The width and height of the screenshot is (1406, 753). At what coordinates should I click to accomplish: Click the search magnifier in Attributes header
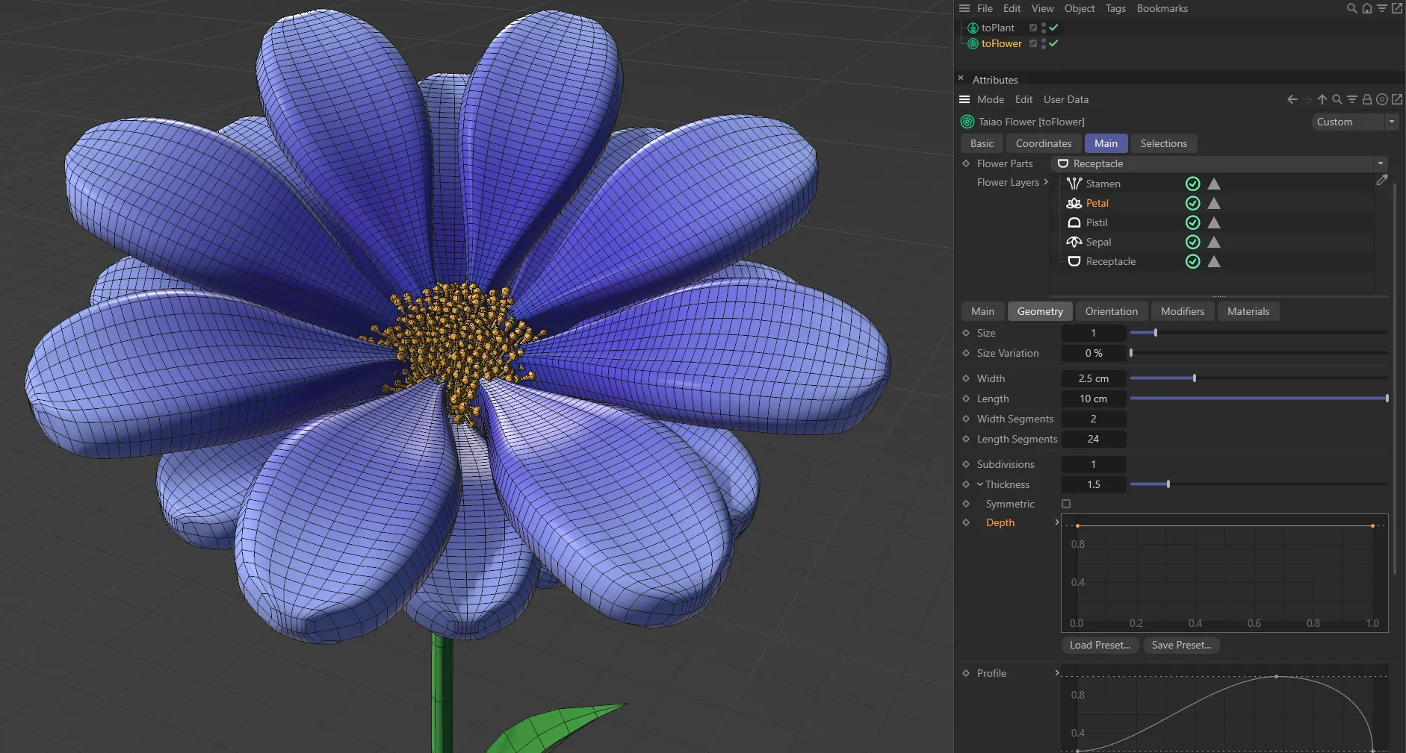[1337, 99]
